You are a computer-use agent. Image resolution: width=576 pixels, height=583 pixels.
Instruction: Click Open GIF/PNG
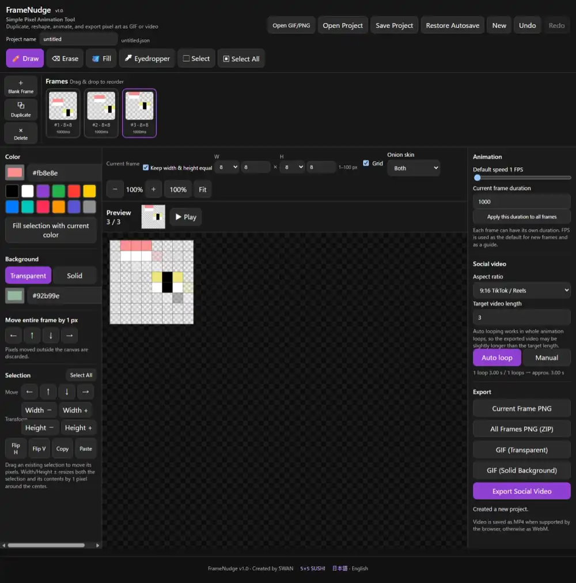(291, 25)
